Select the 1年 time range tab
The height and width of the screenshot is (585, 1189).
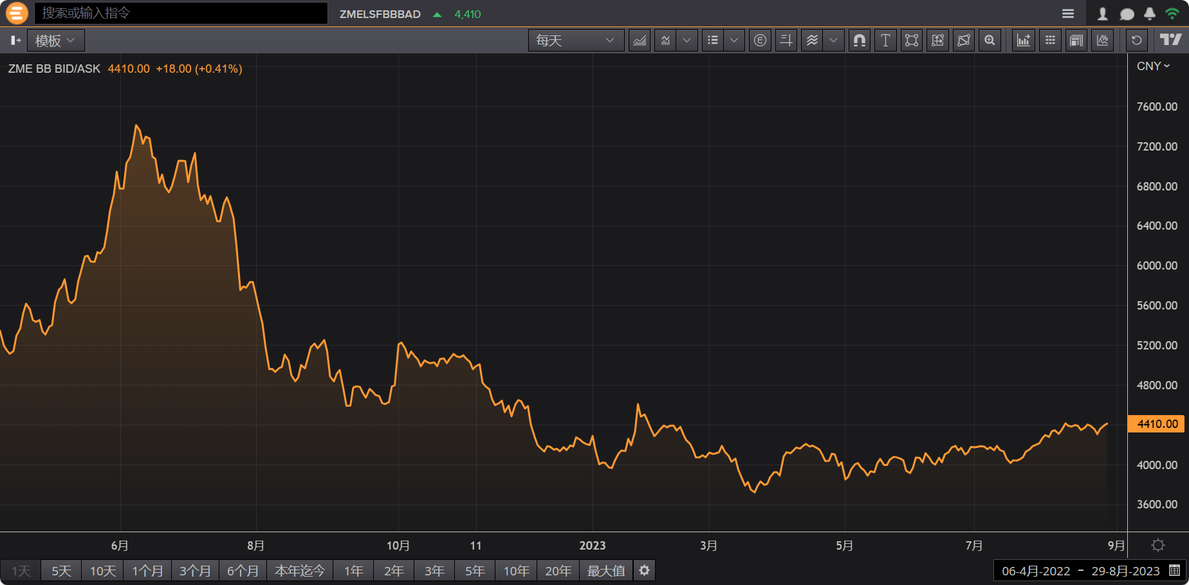(353, 571)
